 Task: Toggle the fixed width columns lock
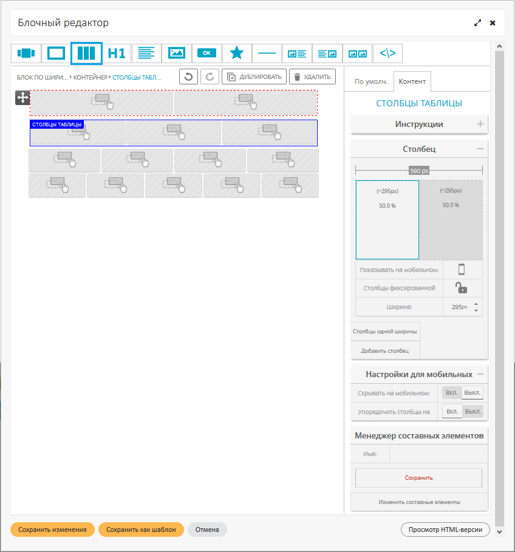[x=462, y=288]
